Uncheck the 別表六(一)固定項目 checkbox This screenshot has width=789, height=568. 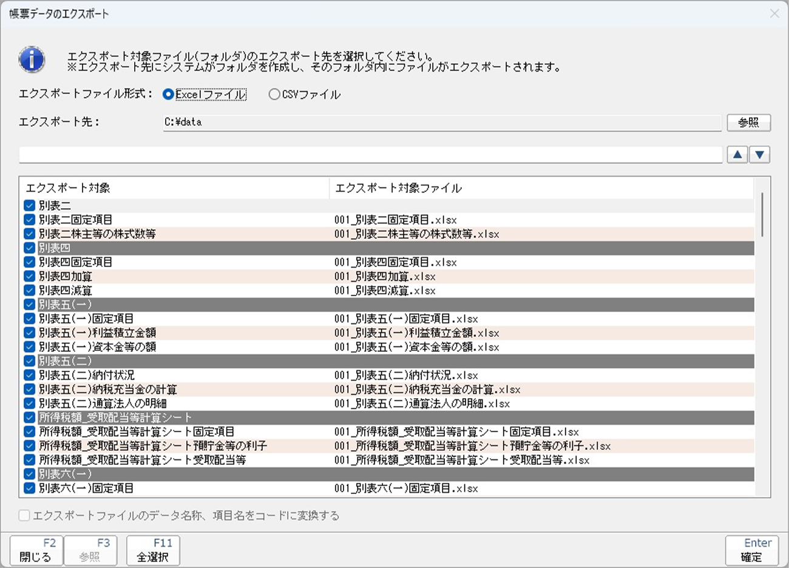click(29, 488)
